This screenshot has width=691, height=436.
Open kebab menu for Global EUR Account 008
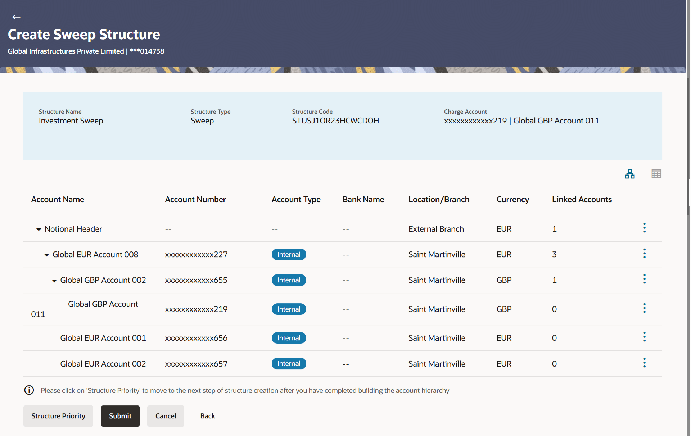pyautogui.click(x=644, y=254)
